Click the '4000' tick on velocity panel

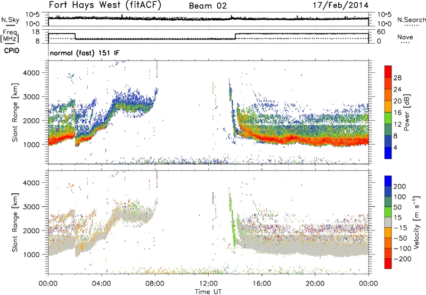tap(31, 183)
